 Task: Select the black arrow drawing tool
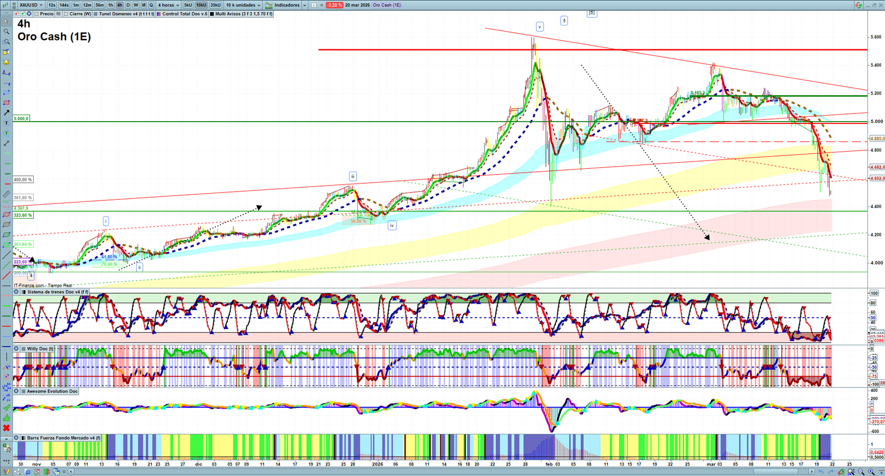coord(6,113)
